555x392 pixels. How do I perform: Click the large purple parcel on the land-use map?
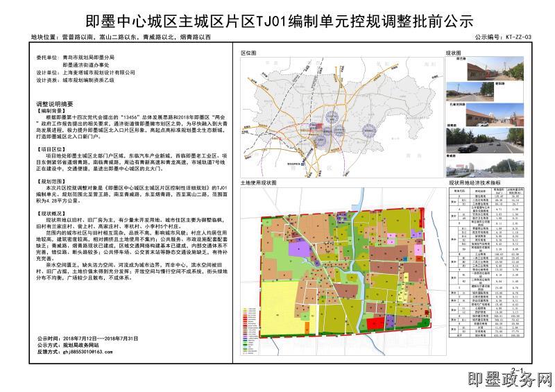point(299,248)
